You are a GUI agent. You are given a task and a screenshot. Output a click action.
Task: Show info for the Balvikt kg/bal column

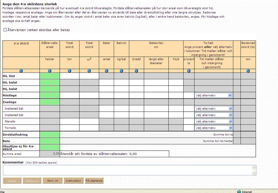coord(121,71)
